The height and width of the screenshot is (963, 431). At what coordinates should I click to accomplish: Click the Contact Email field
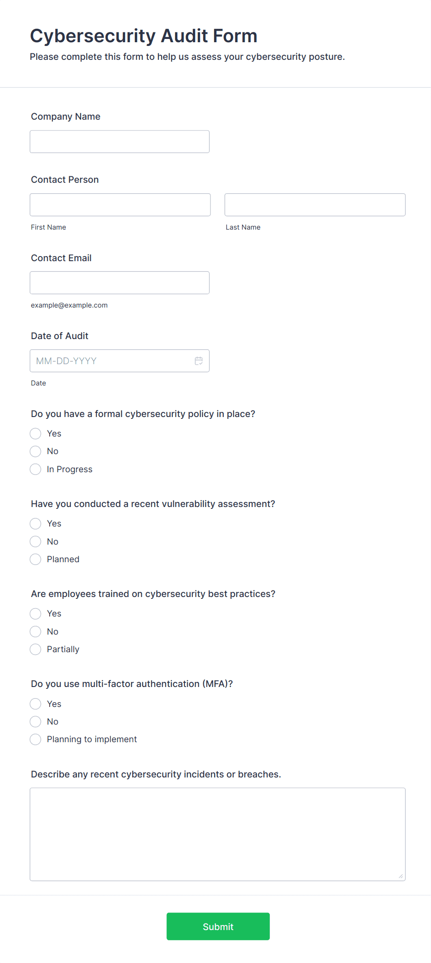pos(120,282)
